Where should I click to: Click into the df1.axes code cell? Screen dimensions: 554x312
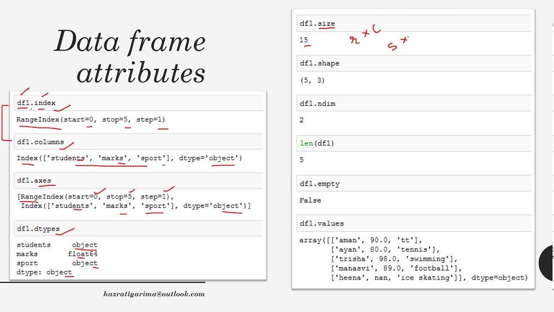(x=138, y=181)
